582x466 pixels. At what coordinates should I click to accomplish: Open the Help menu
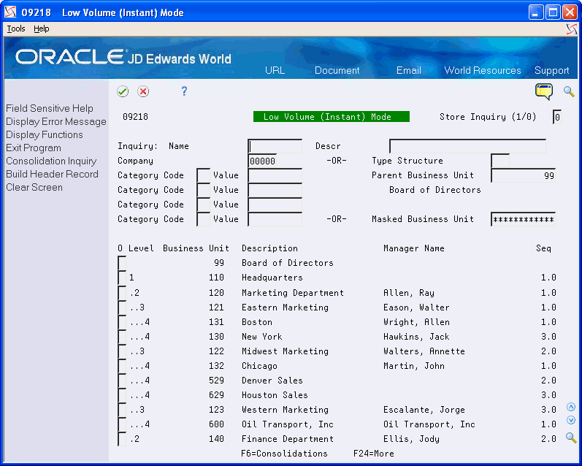pyautogui.click(x=41, y=28)
